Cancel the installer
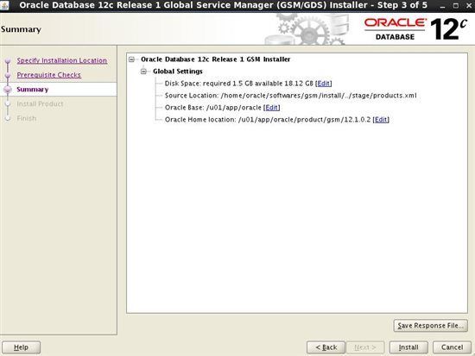Viewport: 475px width, 356px height. [x=452, y=347]
